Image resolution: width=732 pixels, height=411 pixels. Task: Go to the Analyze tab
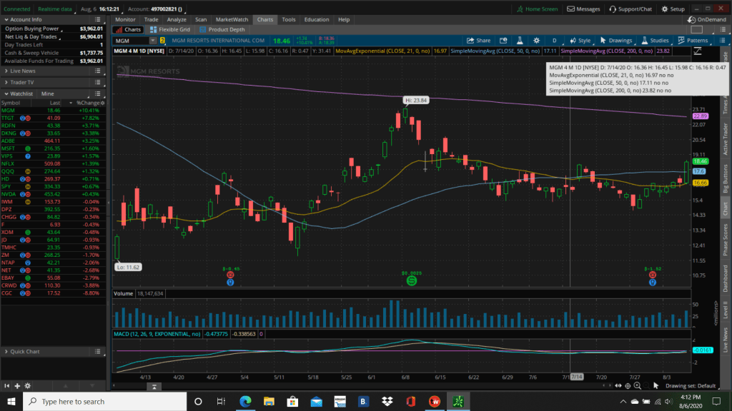(176, 19)
